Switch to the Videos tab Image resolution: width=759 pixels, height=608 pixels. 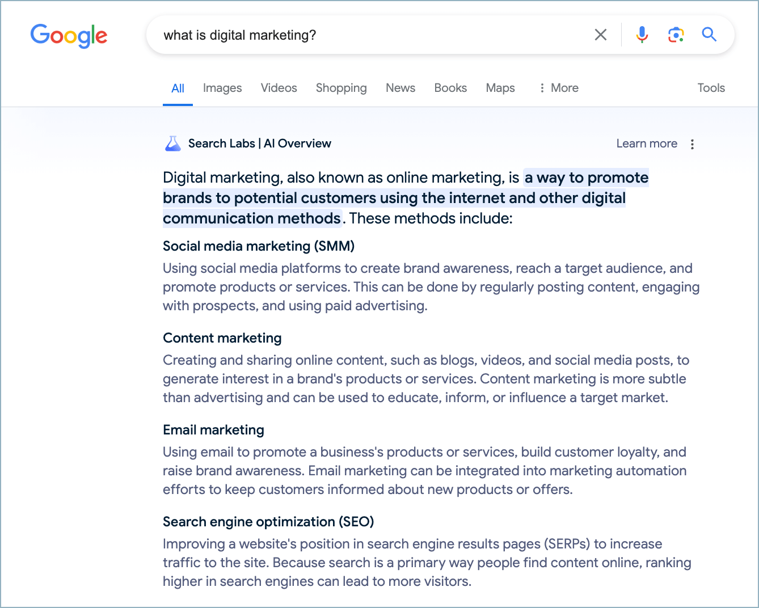(279, 88)
